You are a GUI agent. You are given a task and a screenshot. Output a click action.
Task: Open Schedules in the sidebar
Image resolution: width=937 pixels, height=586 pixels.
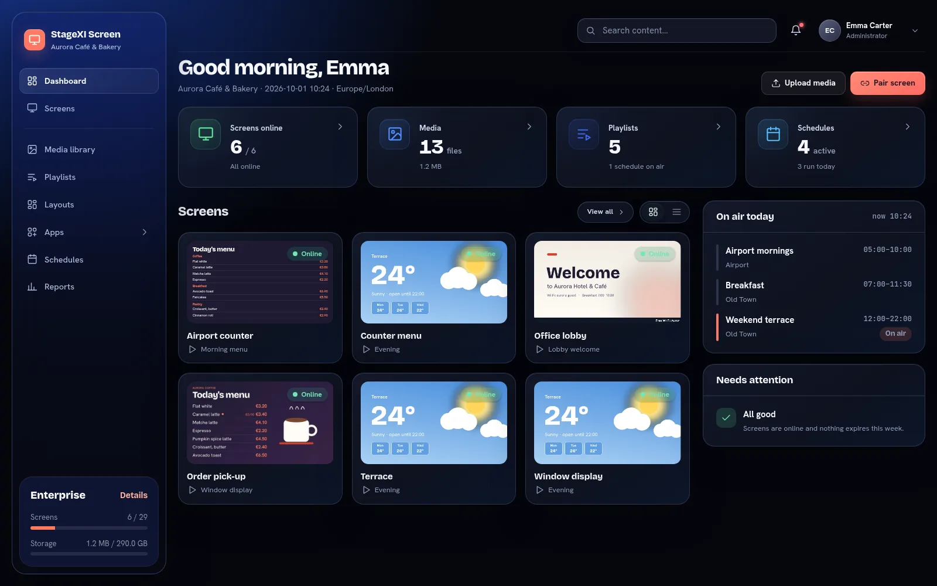tap(89, 260)
